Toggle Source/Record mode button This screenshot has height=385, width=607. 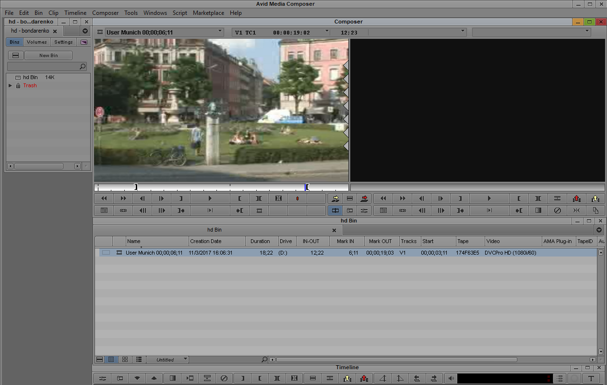[x=335, y=210]
